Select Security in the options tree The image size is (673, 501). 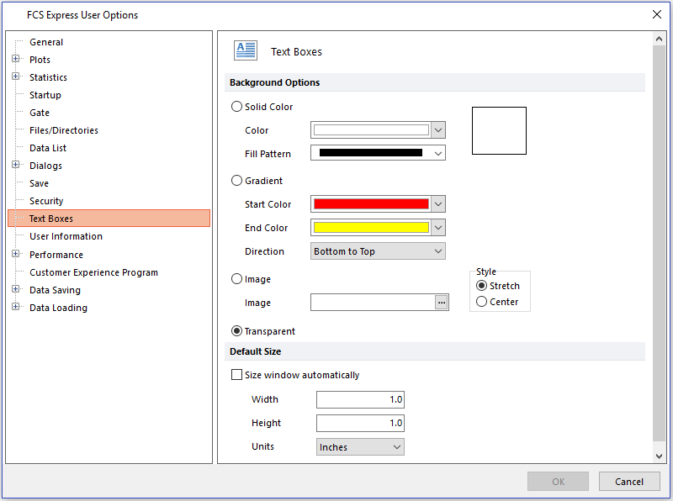tap(46, 201)
